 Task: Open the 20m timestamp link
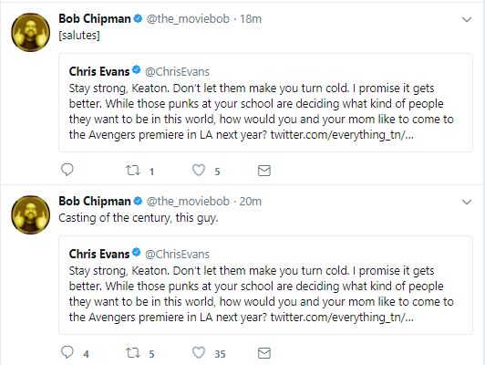point(250,202)
